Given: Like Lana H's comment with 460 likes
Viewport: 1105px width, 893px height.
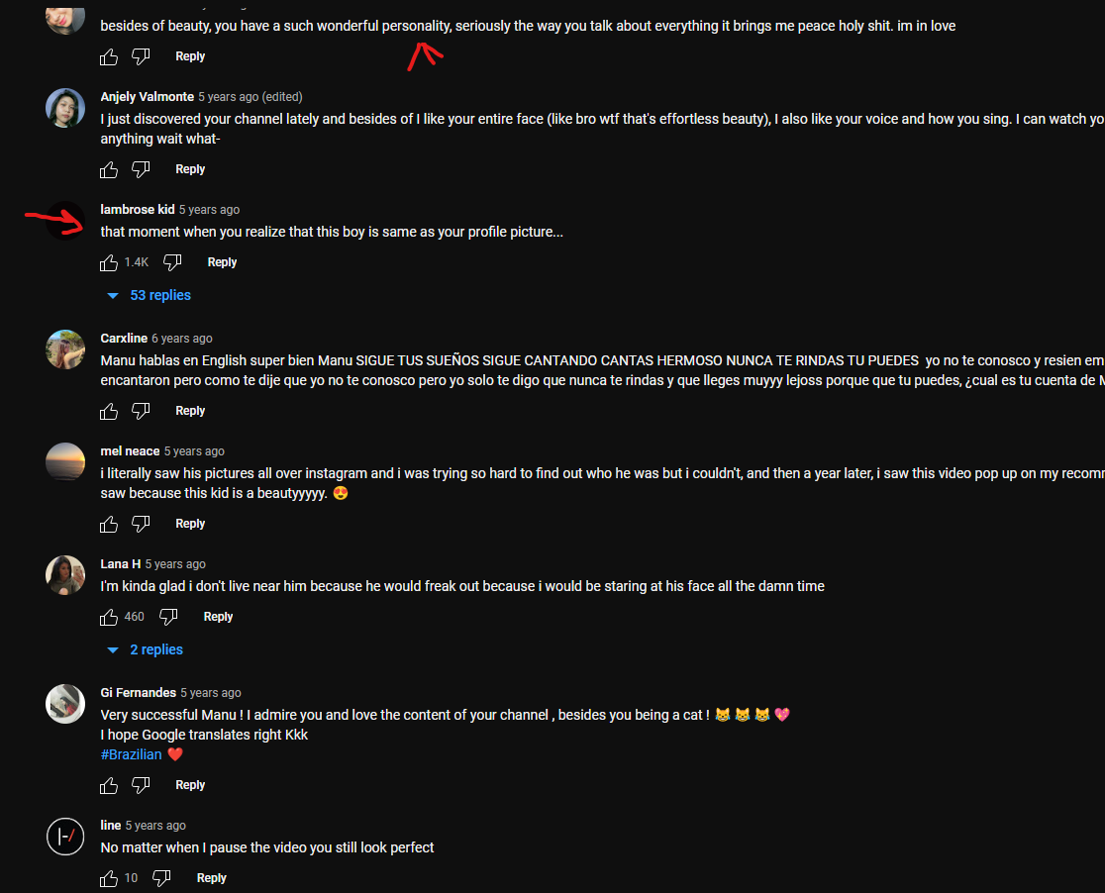Looking at the screenshot, I should (109, 618).
